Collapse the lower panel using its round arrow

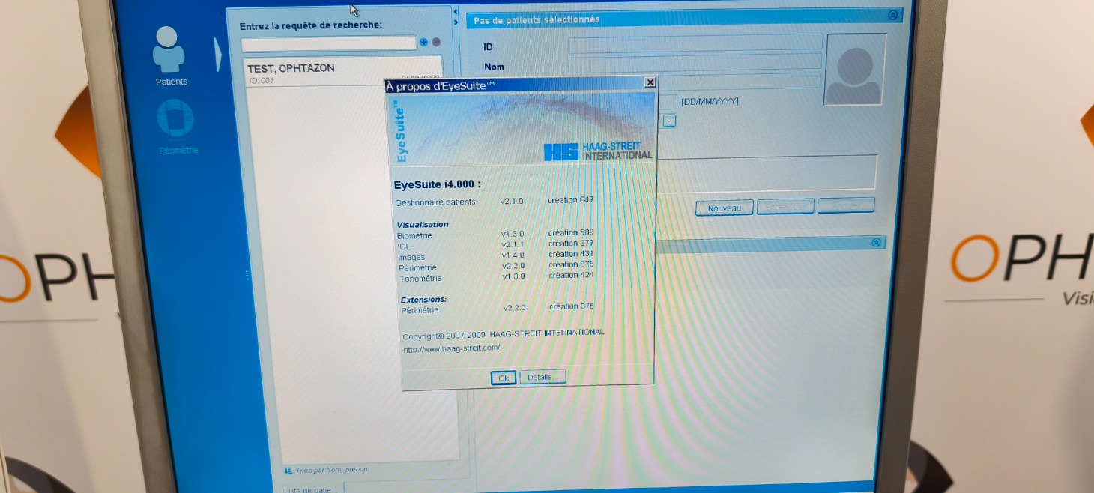click(877, 243)
